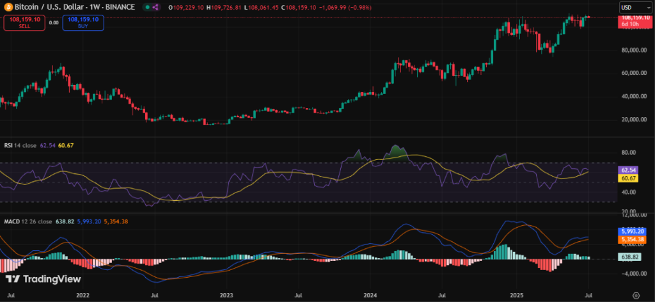Click the 2024 time axis label
Screen dimensions: 655x302
(x=370, y=295)
